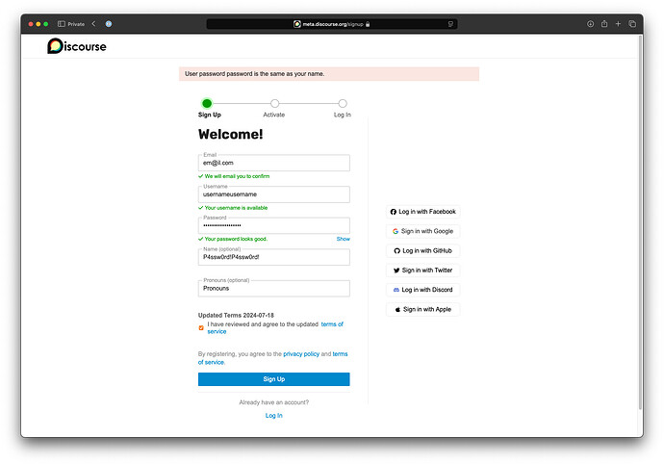Log in with Facebook button
The width and height of the screenshot is (664, 464).
423,212
